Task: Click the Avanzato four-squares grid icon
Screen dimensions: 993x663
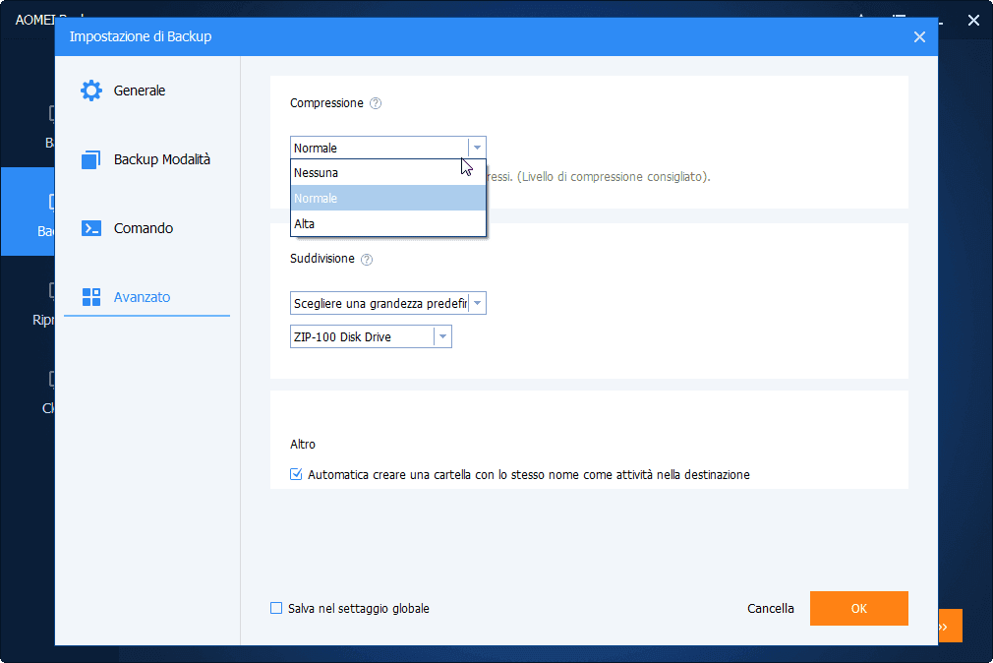Action: point(91,297)
